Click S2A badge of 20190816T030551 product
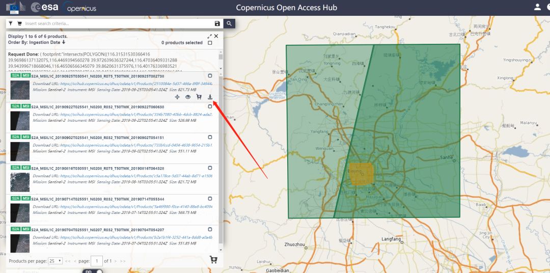550x273 pixels. click(x=15, y=168)
